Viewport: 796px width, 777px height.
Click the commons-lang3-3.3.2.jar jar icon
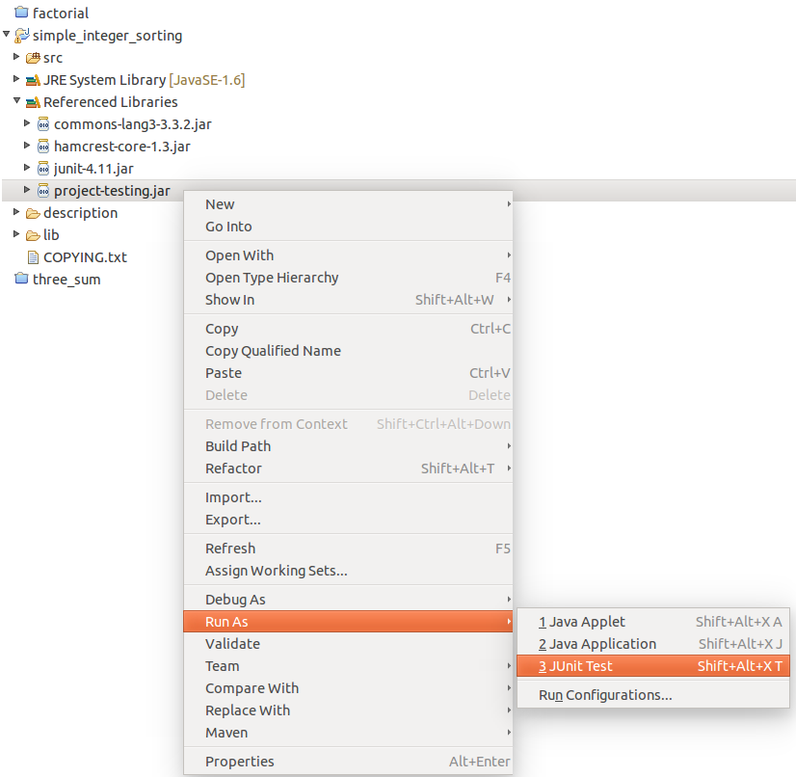[x=43, y=124]
